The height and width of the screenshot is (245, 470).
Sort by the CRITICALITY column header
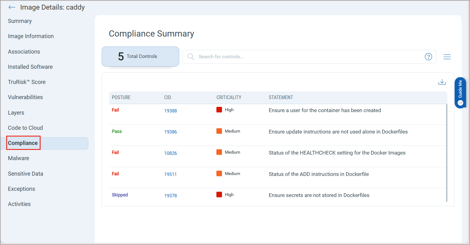229,98
